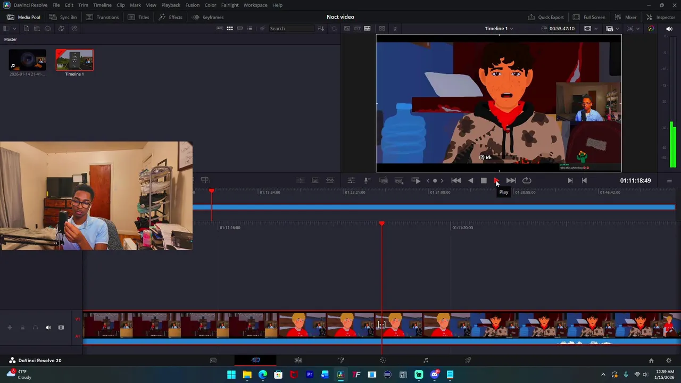Image resolution: width=681 pixels, height=383 pixels.
Task: Switch media pool to thumbnail view
Action: tap(230, 28)
